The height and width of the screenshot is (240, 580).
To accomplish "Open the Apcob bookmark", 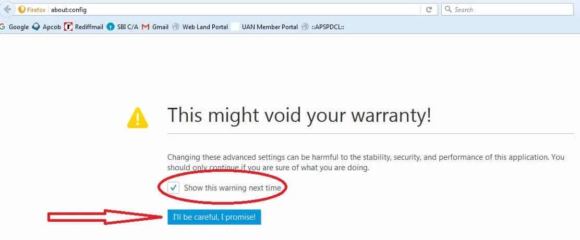I will [x=46, y=27].
